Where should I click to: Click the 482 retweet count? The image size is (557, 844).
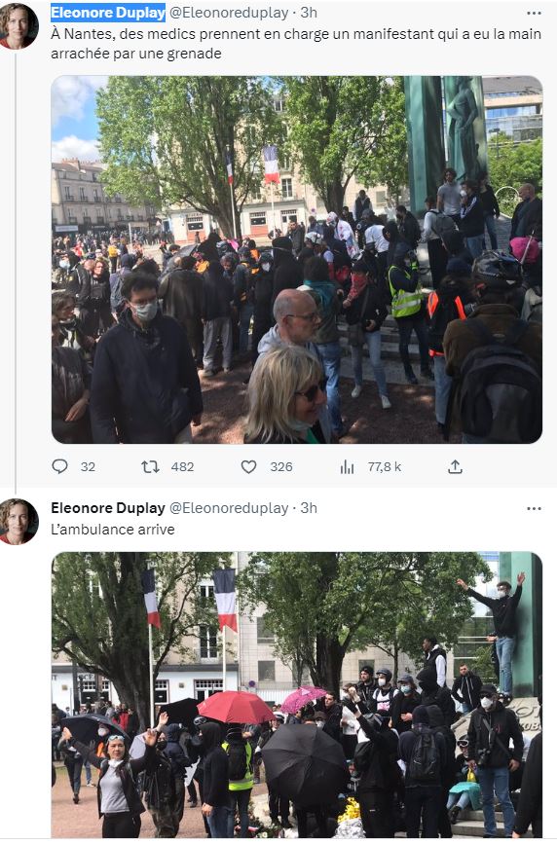182,466
